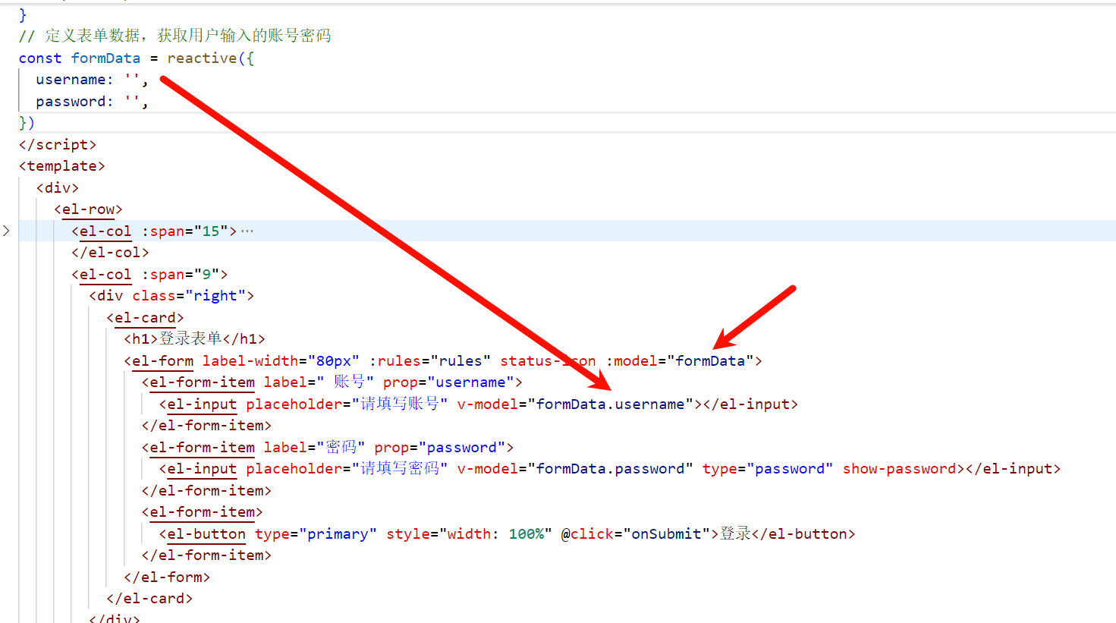Click the 'username' property in reactive object

point(71,80)
